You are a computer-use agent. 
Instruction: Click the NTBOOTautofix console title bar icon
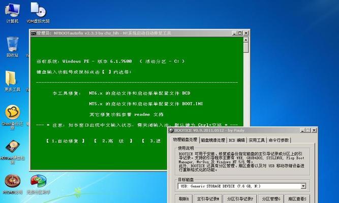[x=34, y=33]
